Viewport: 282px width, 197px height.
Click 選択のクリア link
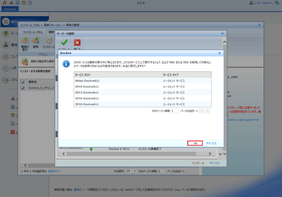click(54, 171)
